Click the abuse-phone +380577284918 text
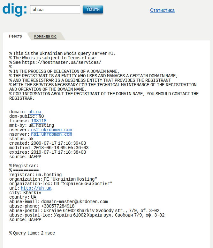The image size is (213, 248). click(58, 206)
